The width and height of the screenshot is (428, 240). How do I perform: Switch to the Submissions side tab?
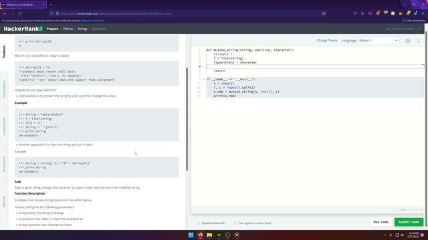tap(4, 89)
